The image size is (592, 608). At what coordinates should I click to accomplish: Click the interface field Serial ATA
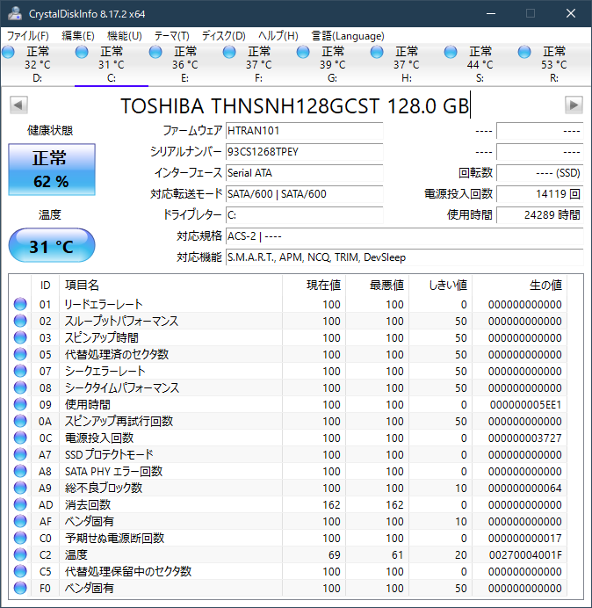(x=304, y=172)
